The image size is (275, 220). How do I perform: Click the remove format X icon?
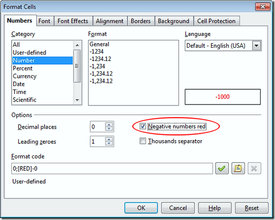[255, 169]
